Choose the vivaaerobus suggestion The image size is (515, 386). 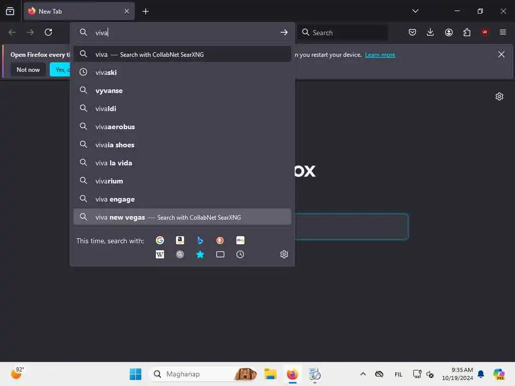pyautogui.click(x=182, y=126)
